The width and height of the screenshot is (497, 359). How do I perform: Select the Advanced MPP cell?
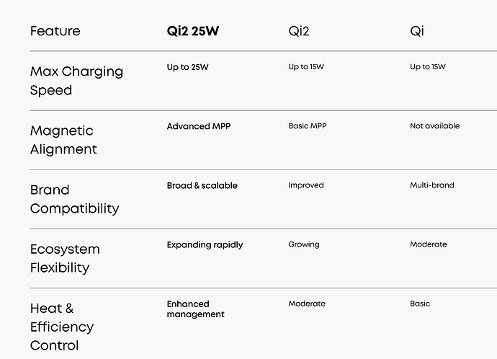(x=199, y=126)
